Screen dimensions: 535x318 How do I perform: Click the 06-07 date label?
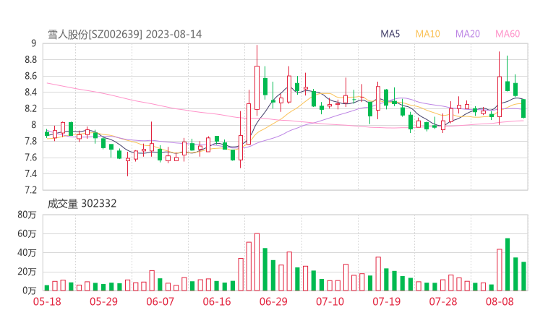click(x=160, y=301)
